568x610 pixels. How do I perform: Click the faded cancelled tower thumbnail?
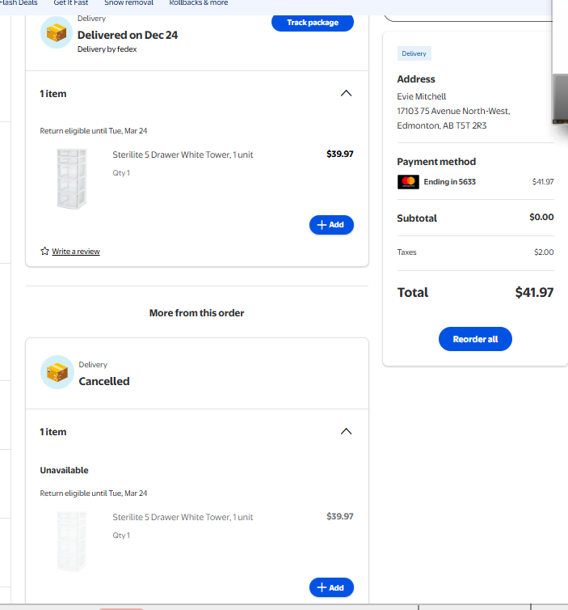click(x=72, y=540)
